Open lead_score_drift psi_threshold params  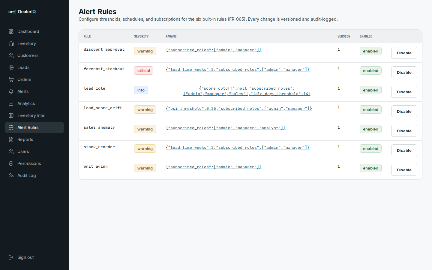[239, 108]
